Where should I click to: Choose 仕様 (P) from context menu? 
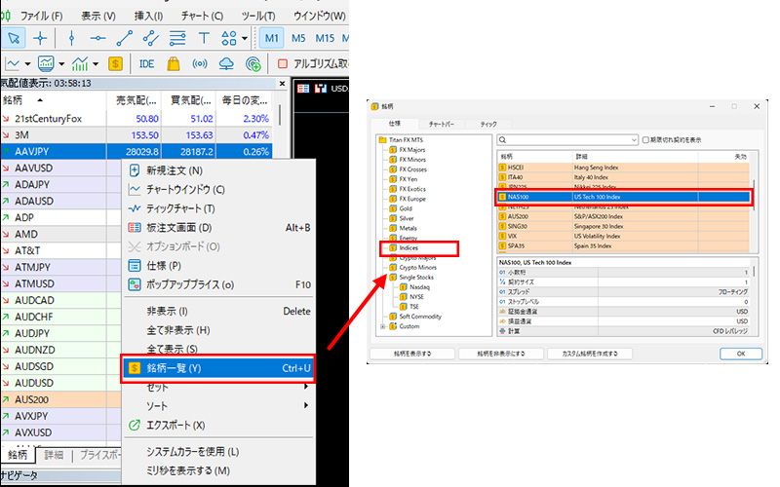(218, 265)
